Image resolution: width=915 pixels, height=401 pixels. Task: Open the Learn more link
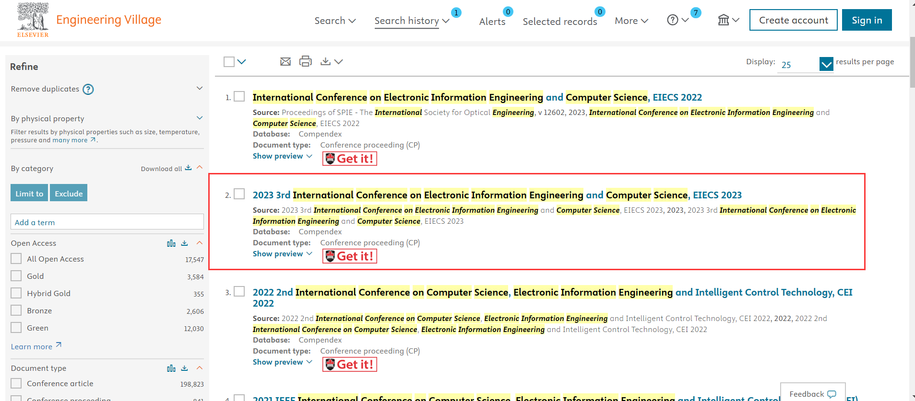(36, 346)
